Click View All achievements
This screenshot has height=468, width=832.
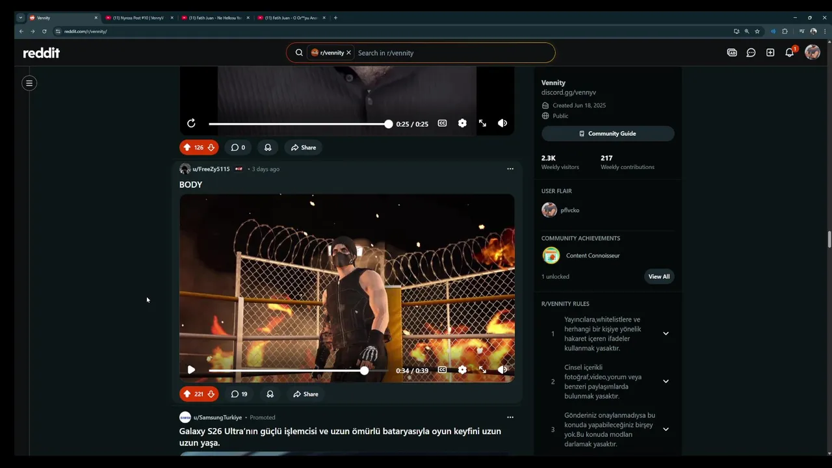[x=658, y=276]
